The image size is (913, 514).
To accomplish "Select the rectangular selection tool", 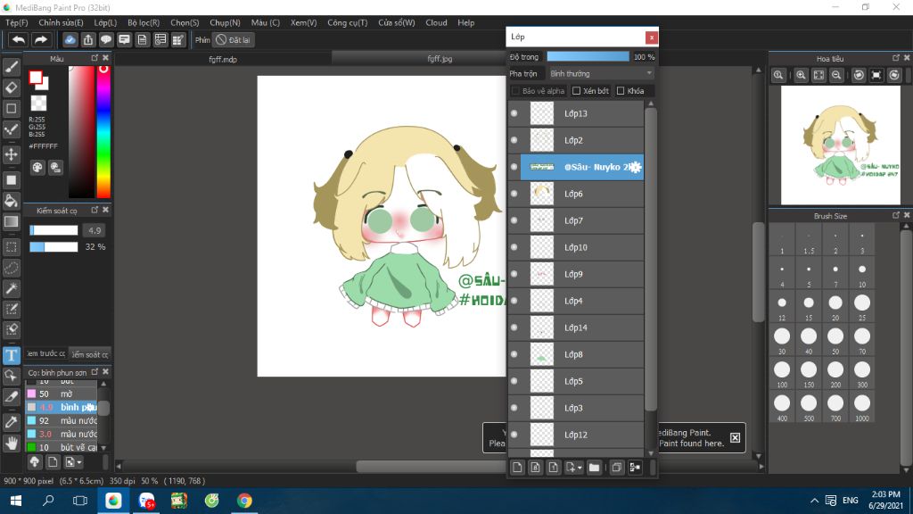I will pyautogui.click(x=11, y=247).
